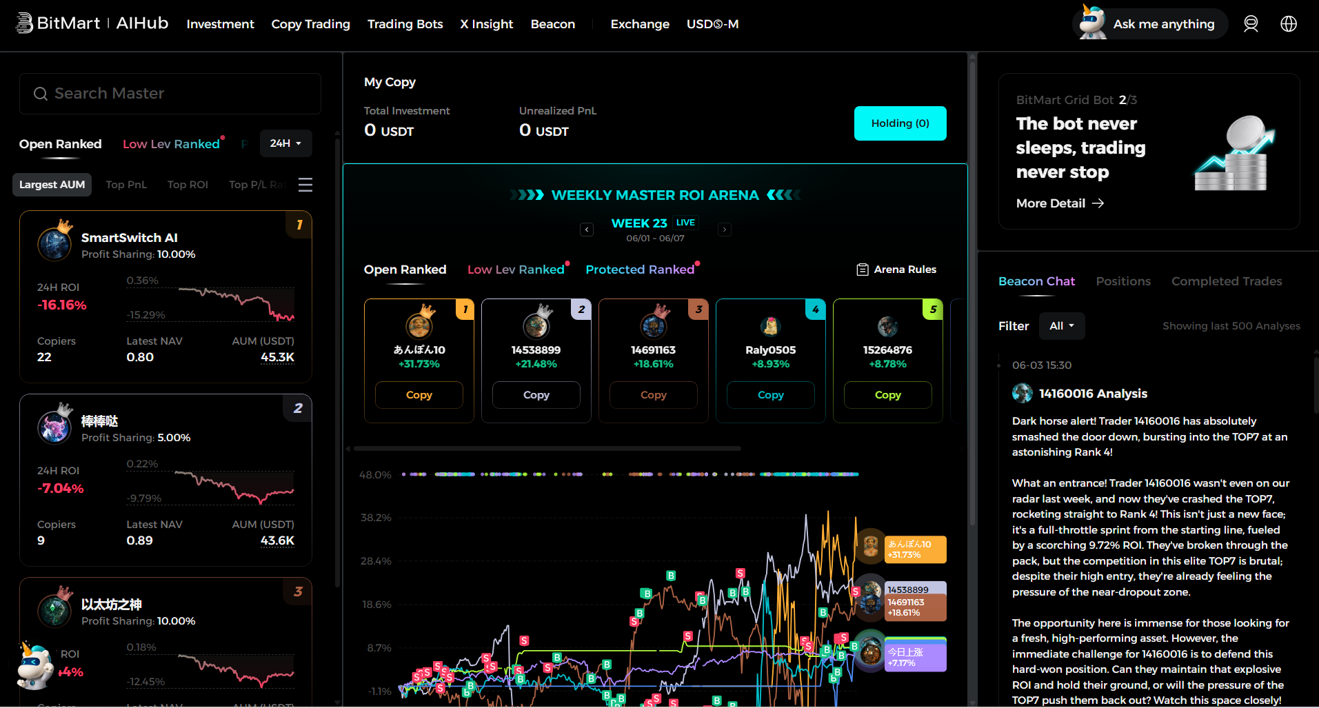Click 14160016 Analysis avatar in chat
This screenshot has height=708, width=1319.
(1022, 394)
